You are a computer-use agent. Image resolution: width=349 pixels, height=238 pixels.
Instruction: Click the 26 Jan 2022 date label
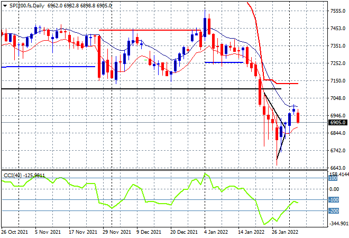pos(285,232)
